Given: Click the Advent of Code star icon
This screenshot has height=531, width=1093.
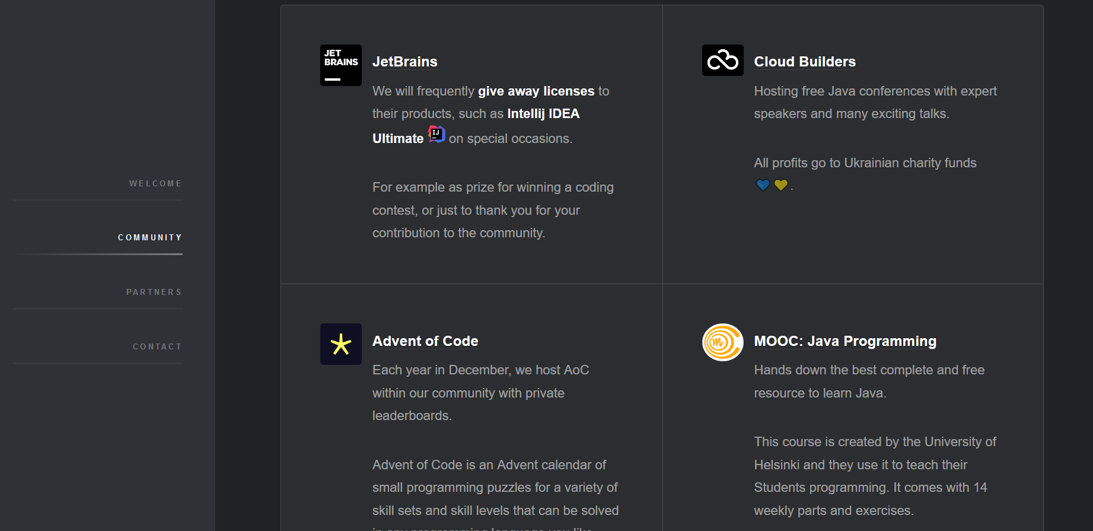Looking at the screenshot, I should (x=341, y=344).
